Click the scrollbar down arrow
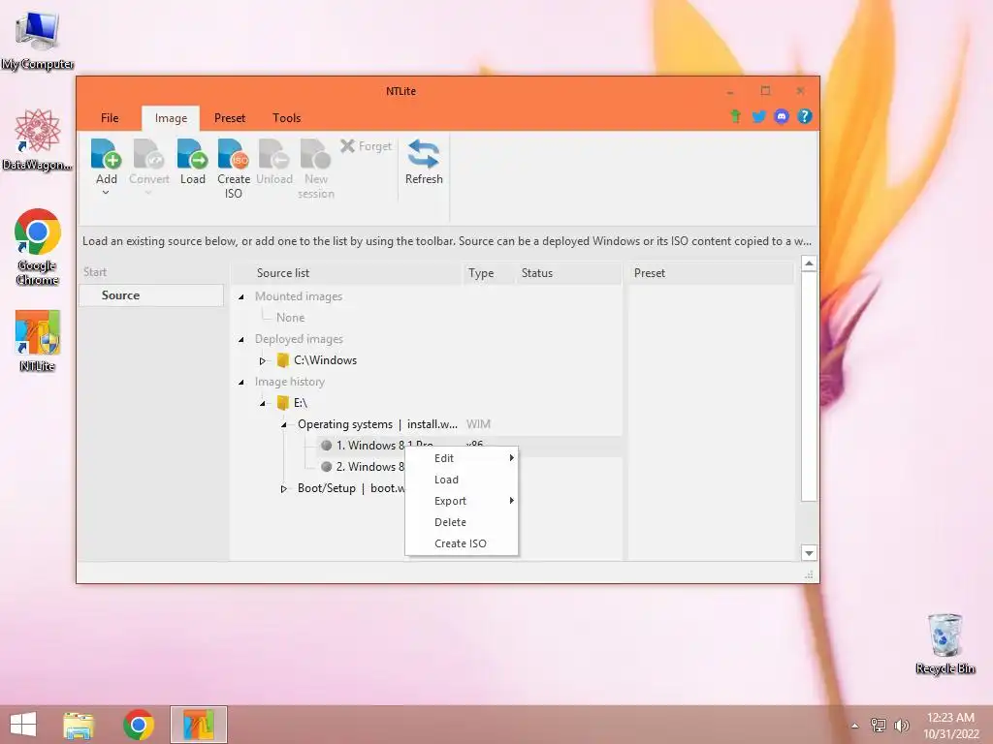 click(809, 553)
